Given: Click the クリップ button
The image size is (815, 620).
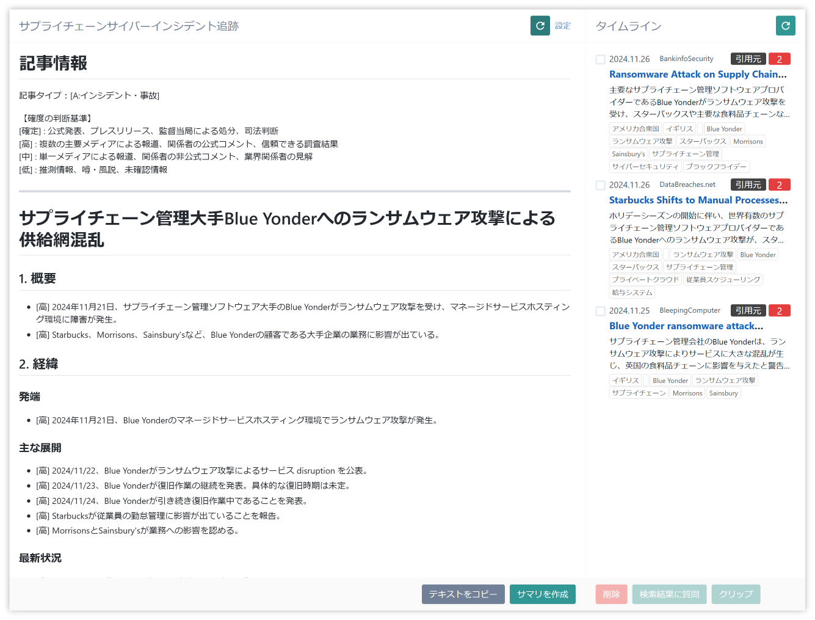Looking at the screenshot, I should pos(736,594).
